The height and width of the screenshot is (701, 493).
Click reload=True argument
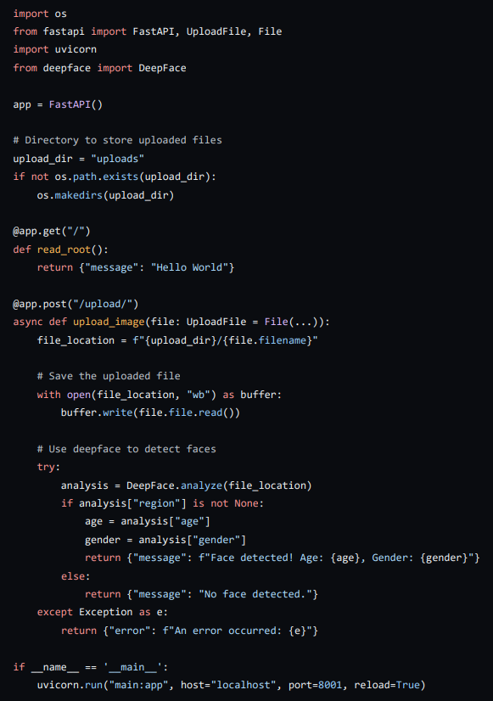tap(387, 685)
